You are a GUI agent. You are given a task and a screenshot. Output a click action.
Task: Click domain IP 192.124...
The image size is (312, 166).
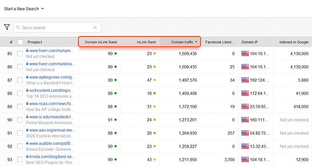259,80
